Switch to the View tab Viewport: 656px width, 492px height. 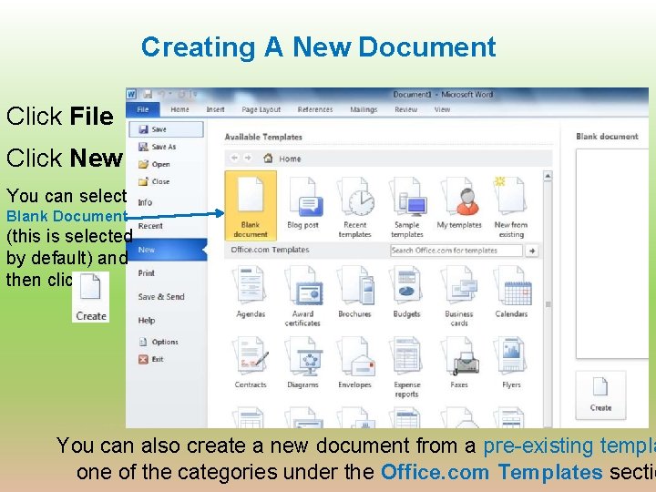tap(442, 109)
